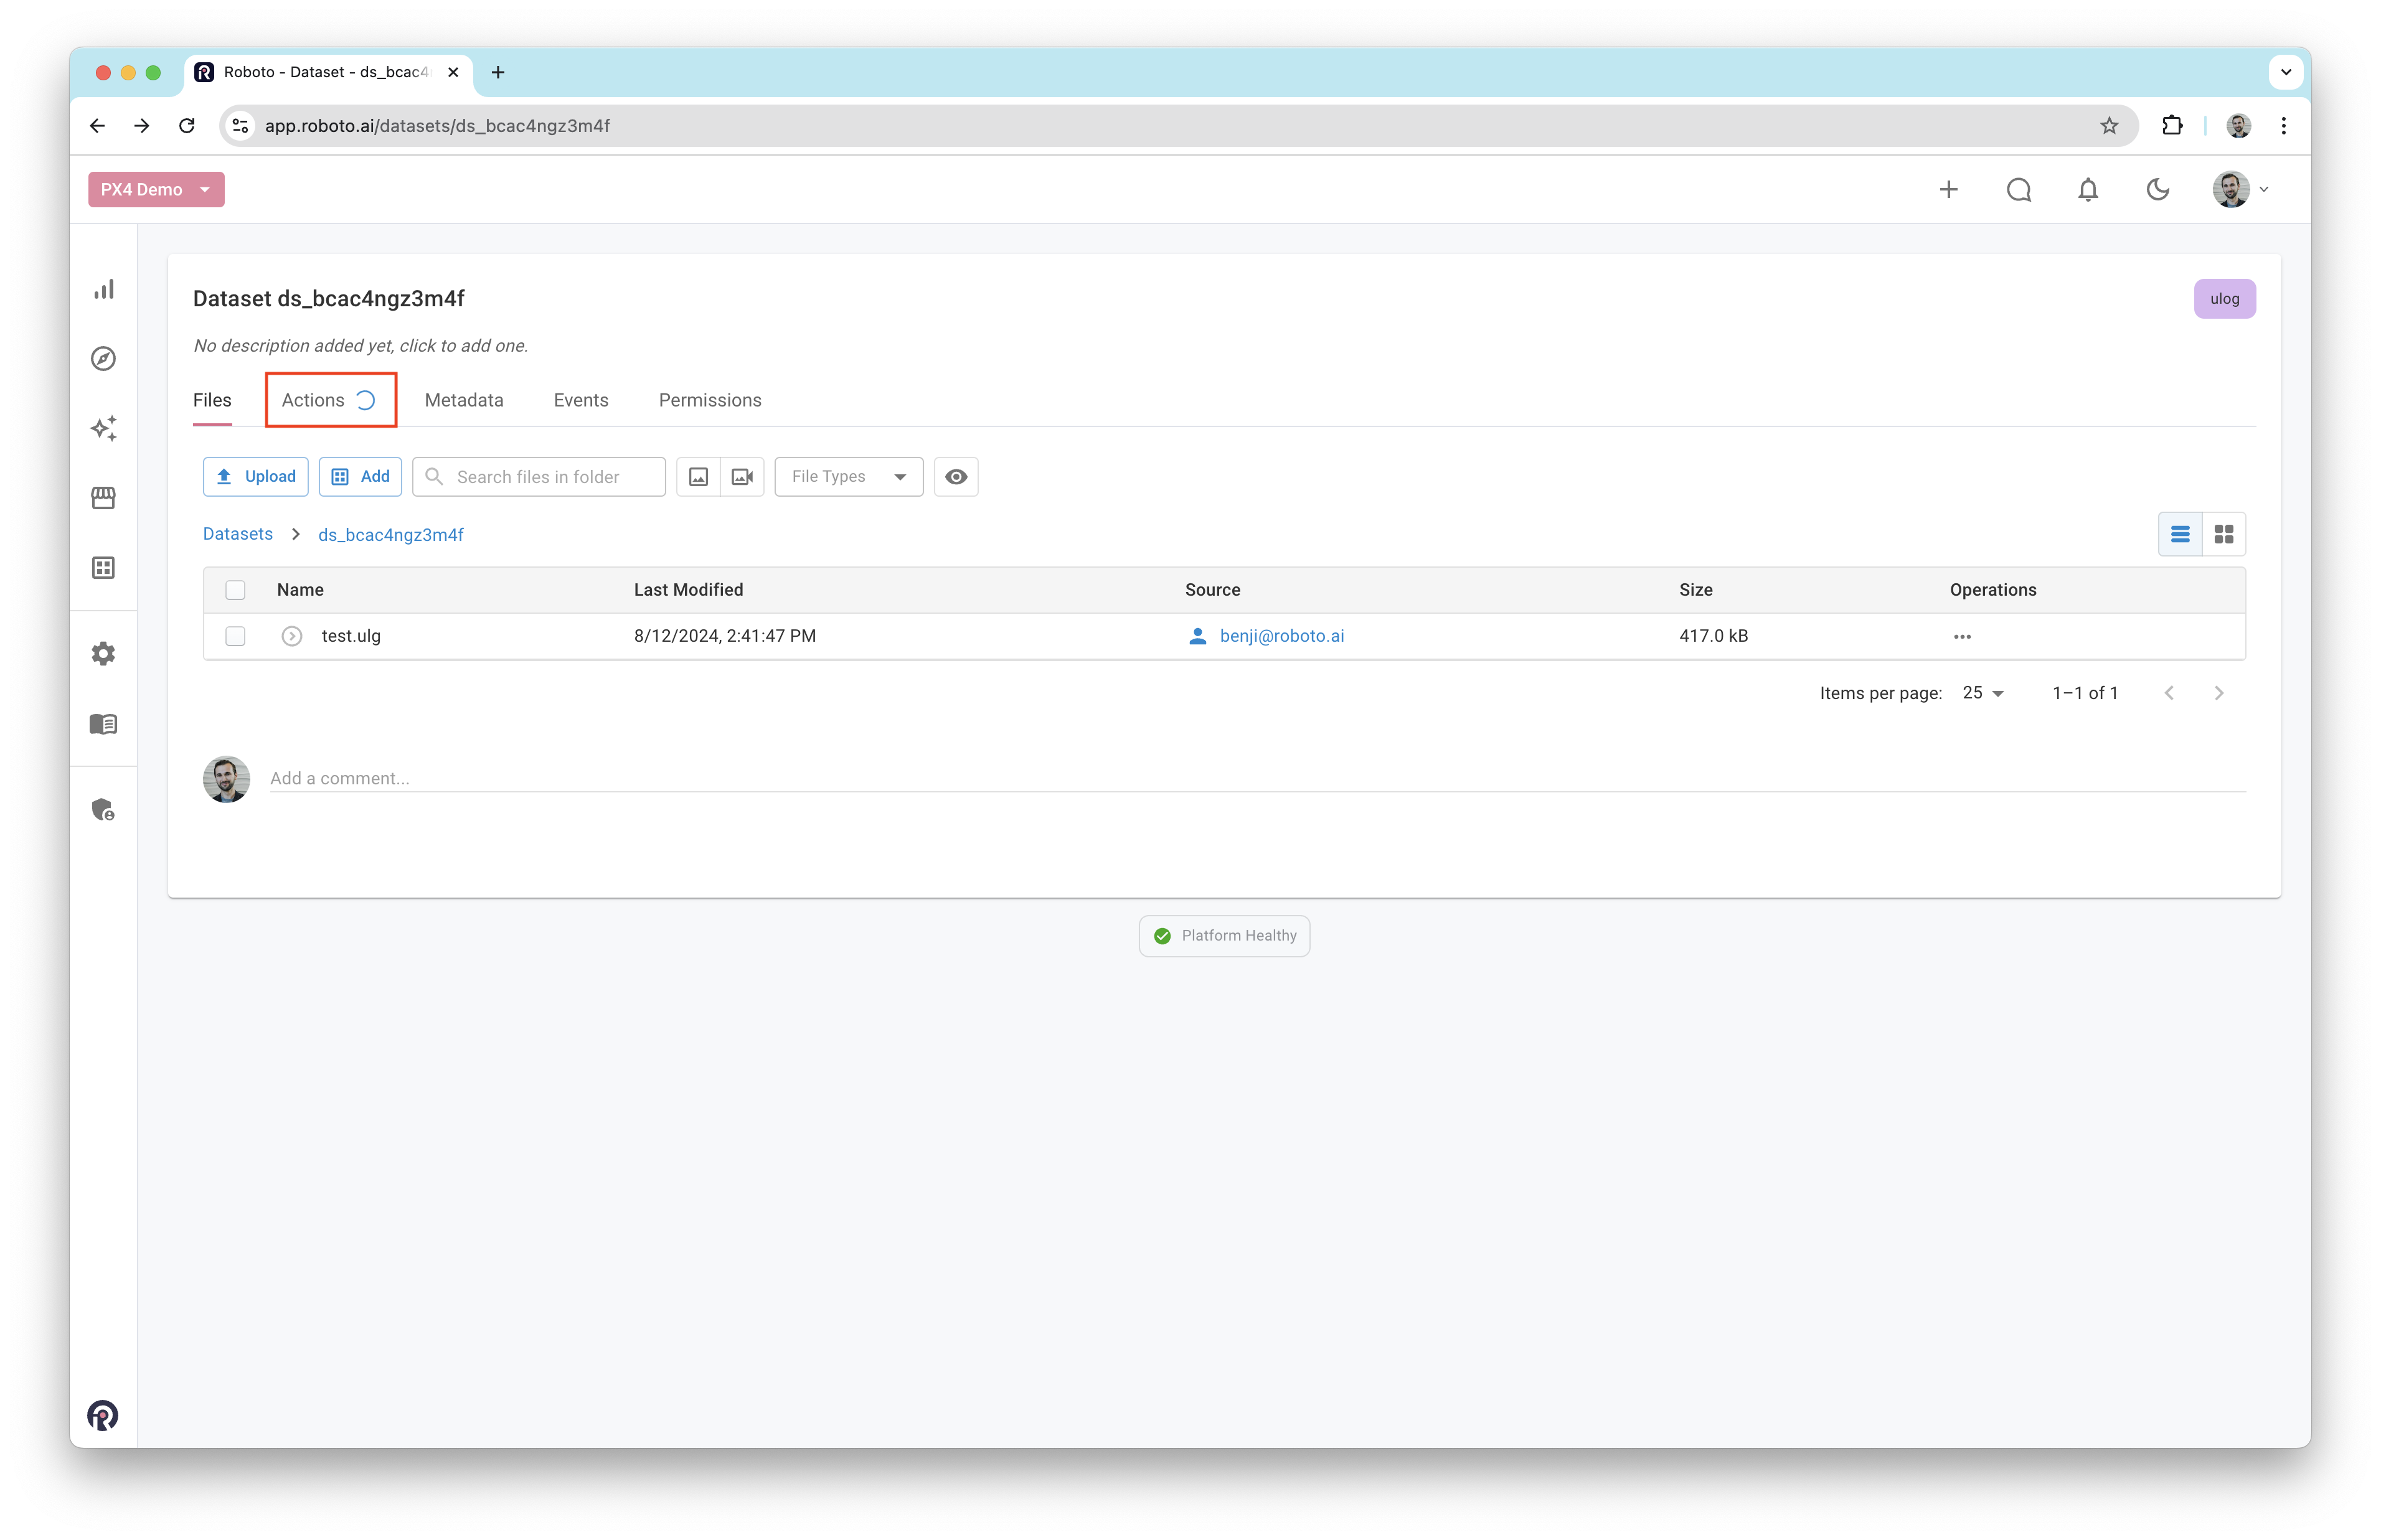Open the book documentation sidebar icon
The image size is (2381, 1540).
point(104,724)
